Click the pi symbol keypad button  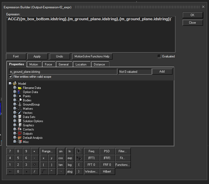[x=61, y=172]
